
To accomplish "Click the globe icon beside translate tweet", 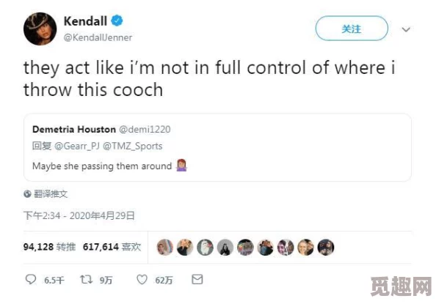I will click(x=27, y=194).
